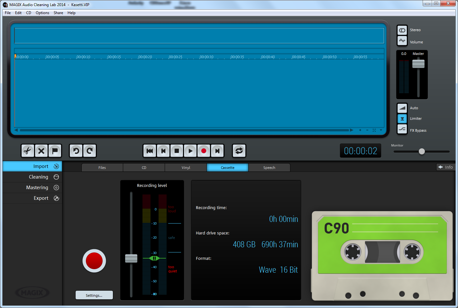Click the timeline scroll left arrow

point(16,130)
